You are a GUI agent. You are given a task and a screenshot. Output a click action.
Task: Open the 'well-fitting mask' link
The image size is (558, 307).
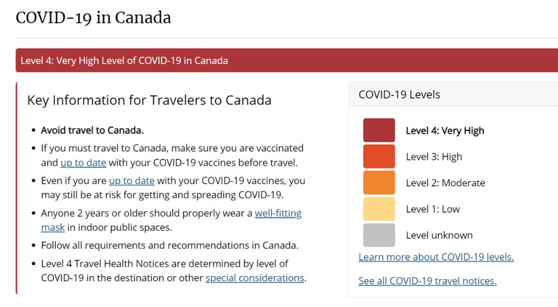[277, 213]
